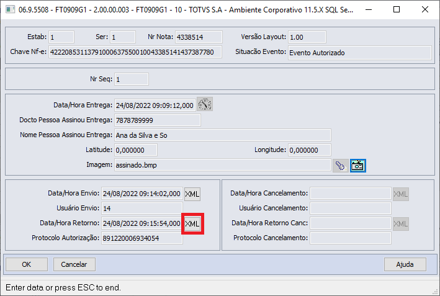Click the Cancelar button

click(x=74, y=264)
